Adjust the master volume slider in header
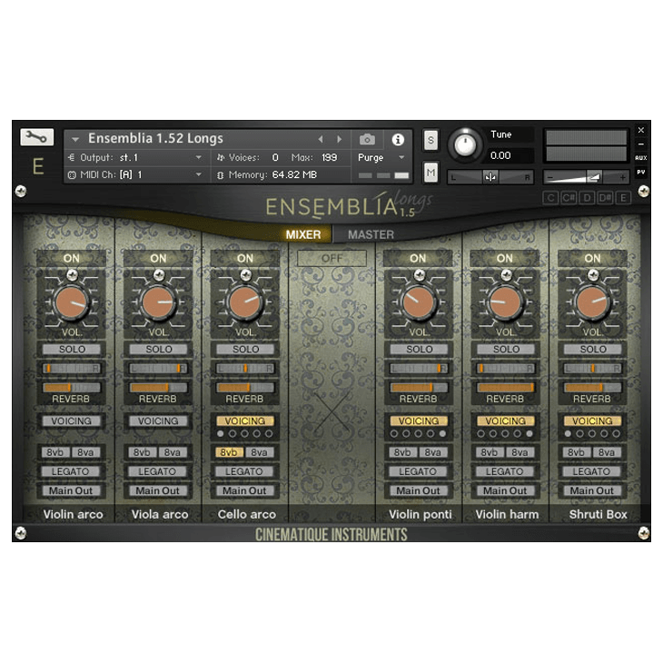 [586, 177]
